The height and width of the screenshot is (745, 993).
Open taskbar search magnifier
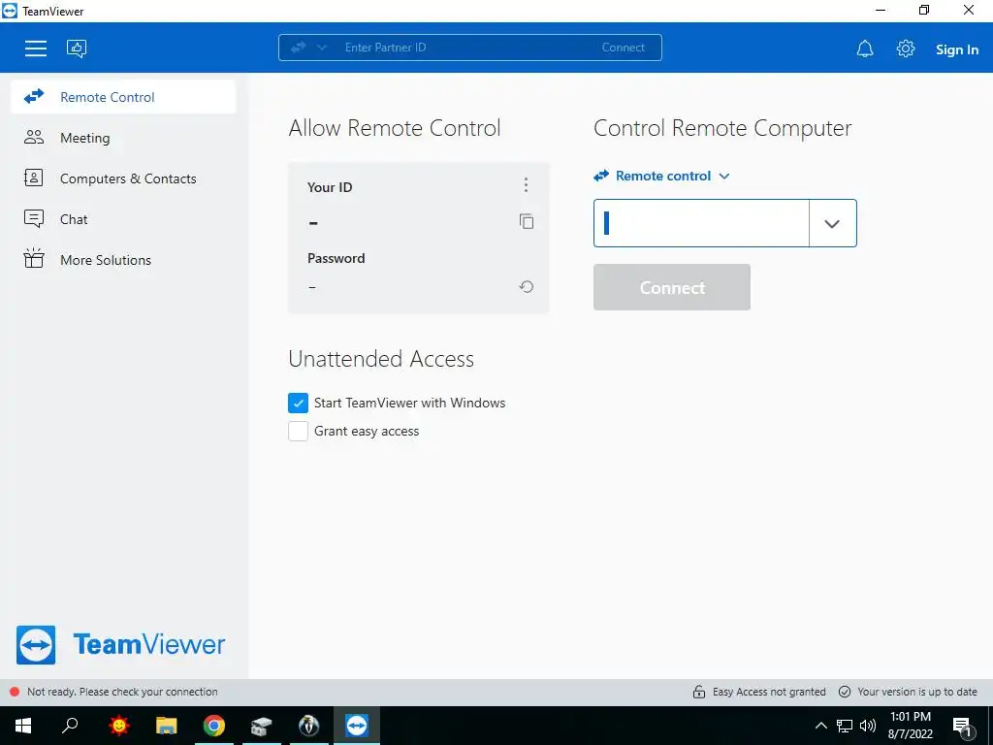pos(70,726)
